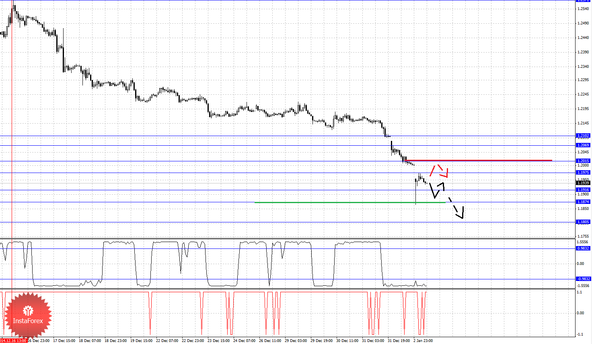Image resolution: width=592 pixels, height=344 pixels.
Task: Click the -1.1 value on histogram scale
Action: 580,334
